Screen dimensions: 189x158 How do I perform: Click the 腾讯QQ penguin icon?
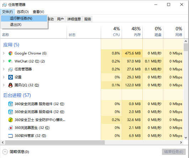[x=10, y=85]
